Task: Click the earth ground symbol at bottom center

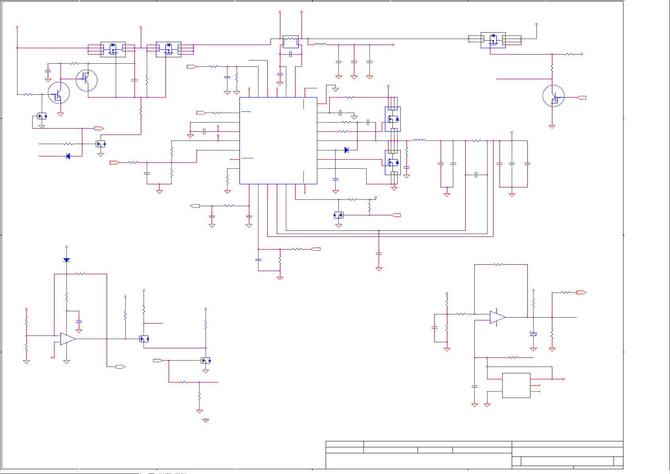Action: tap(206, 420)
